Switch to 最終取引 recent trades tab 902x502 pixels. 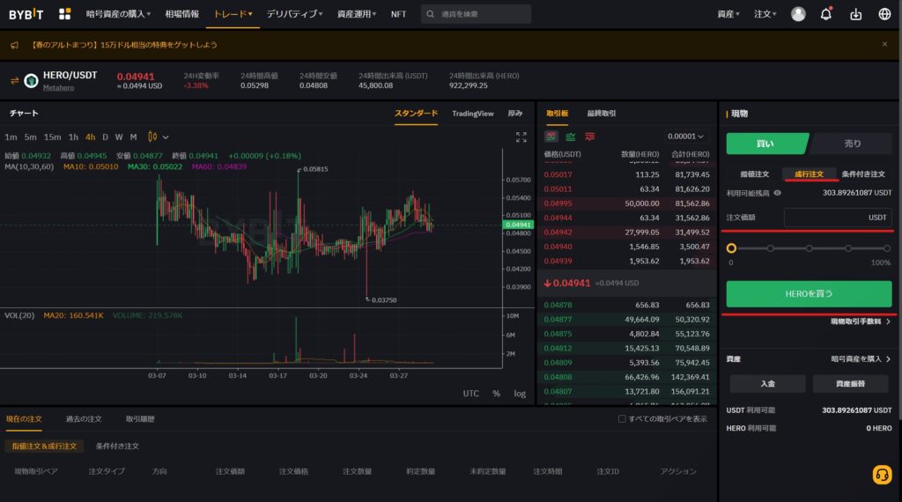coord(601,114)
